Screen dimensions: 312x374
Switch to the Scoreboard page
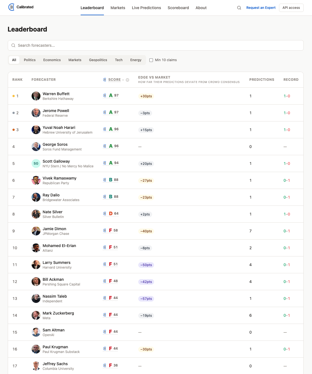click(x=178, y=8)
